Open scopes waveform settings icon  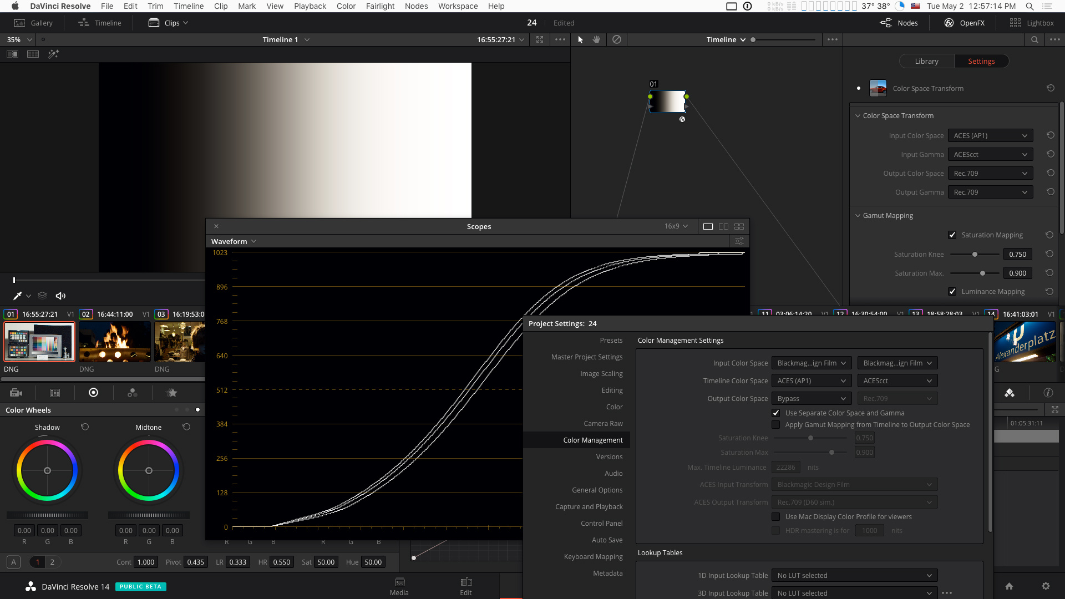[739, 241]
